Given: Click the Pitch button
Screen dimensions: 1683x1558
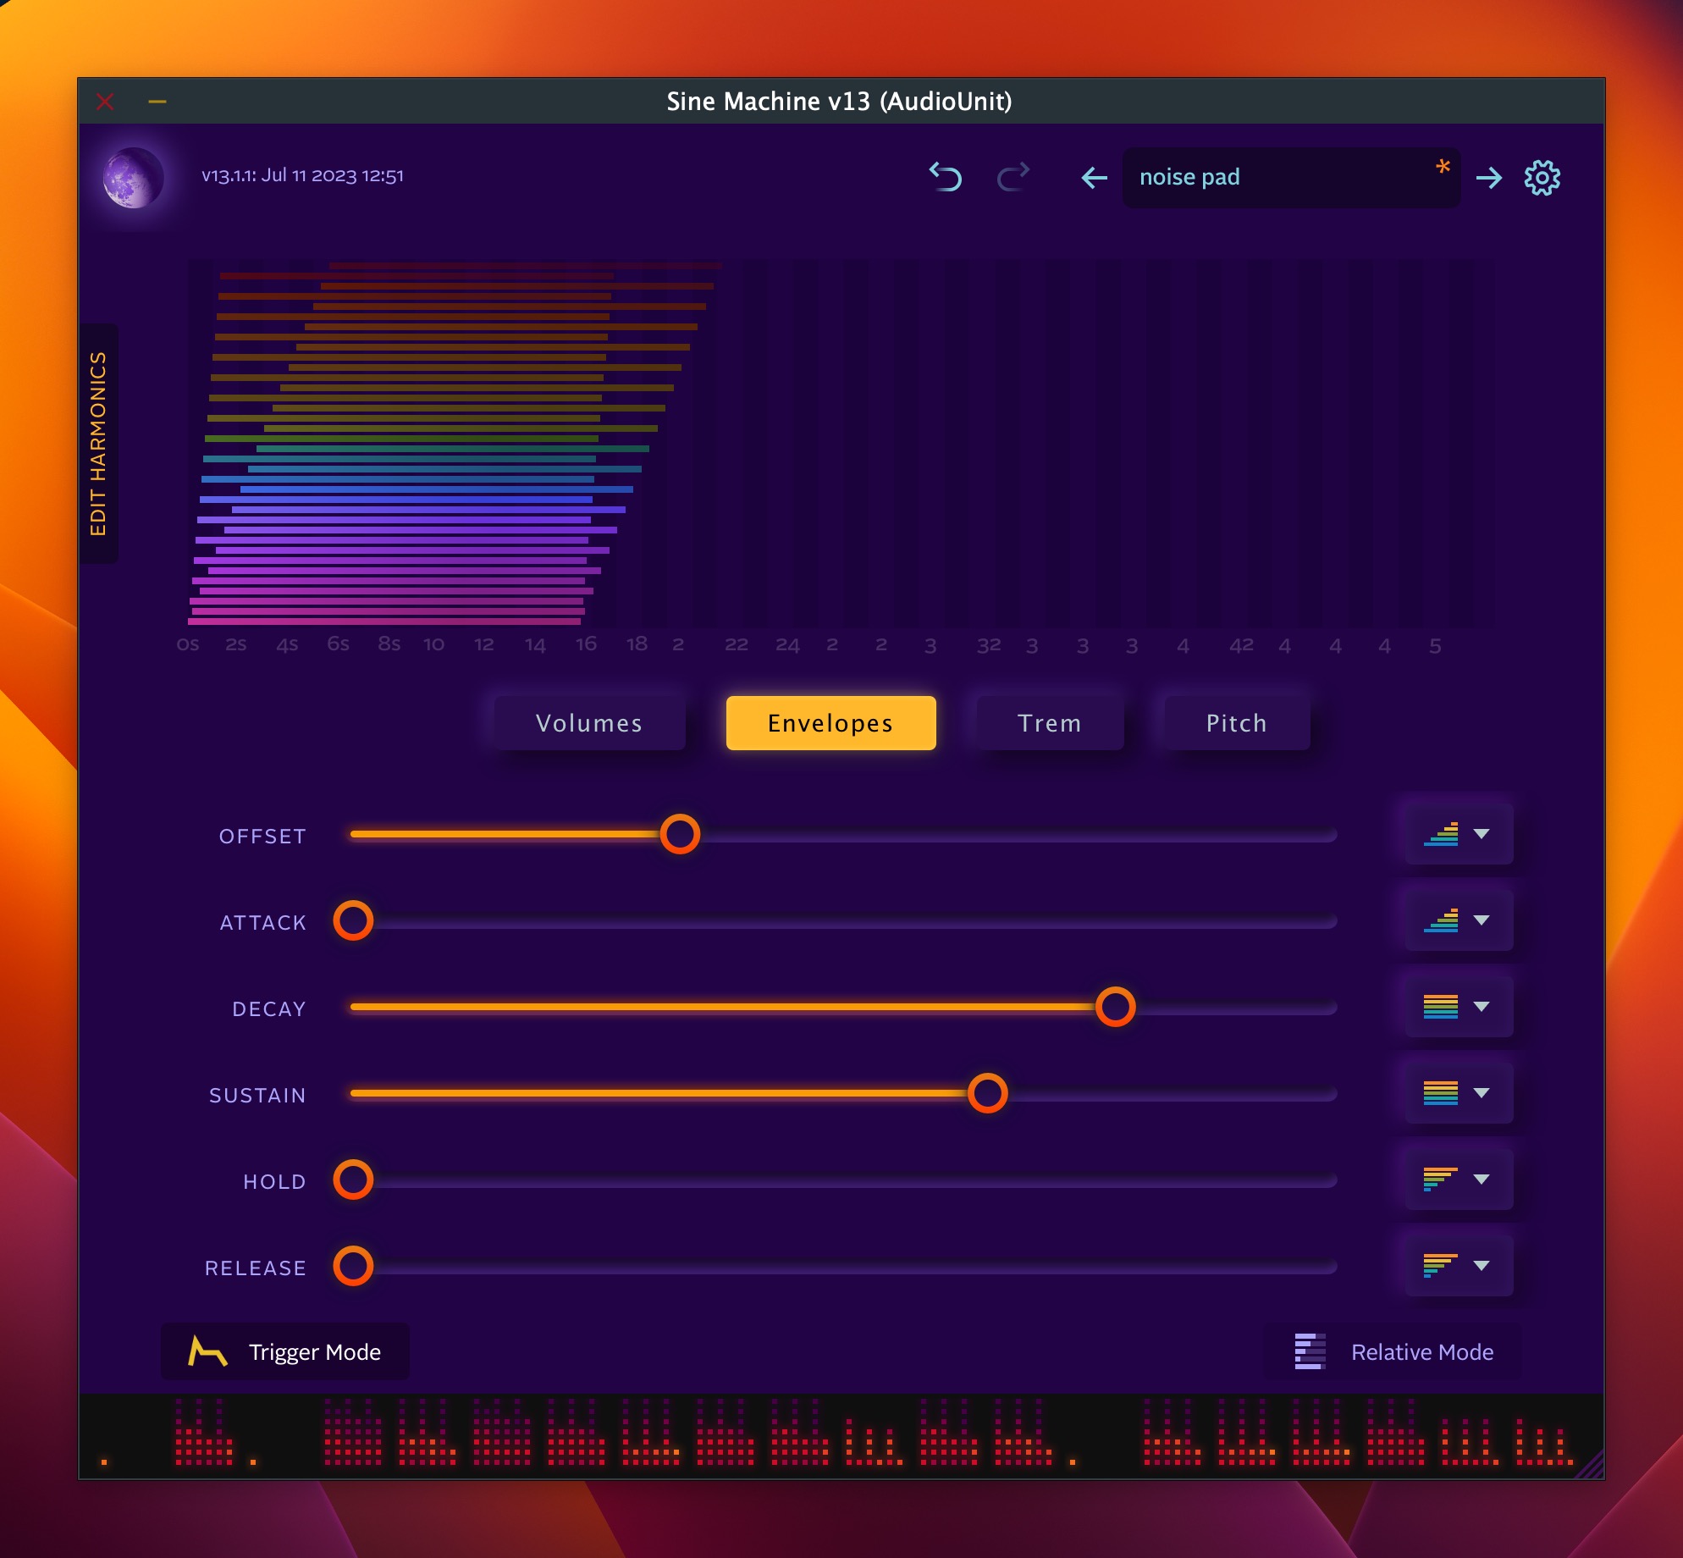Looking at the screenshot, I should point(1238,721).
